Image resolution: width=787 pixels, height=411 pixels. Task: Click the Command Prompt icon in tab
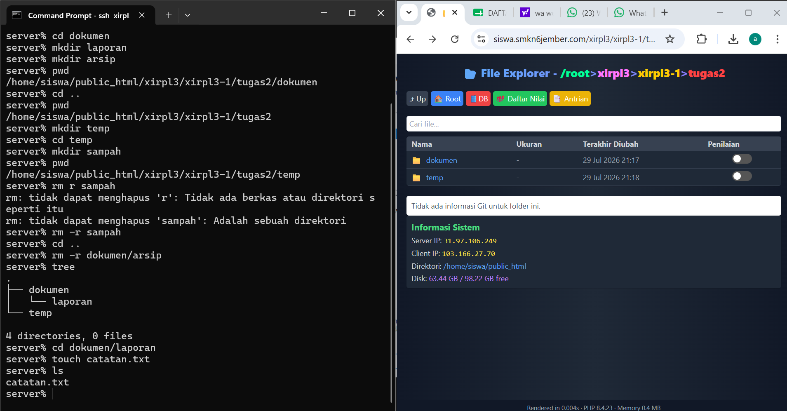click(17, 15)
